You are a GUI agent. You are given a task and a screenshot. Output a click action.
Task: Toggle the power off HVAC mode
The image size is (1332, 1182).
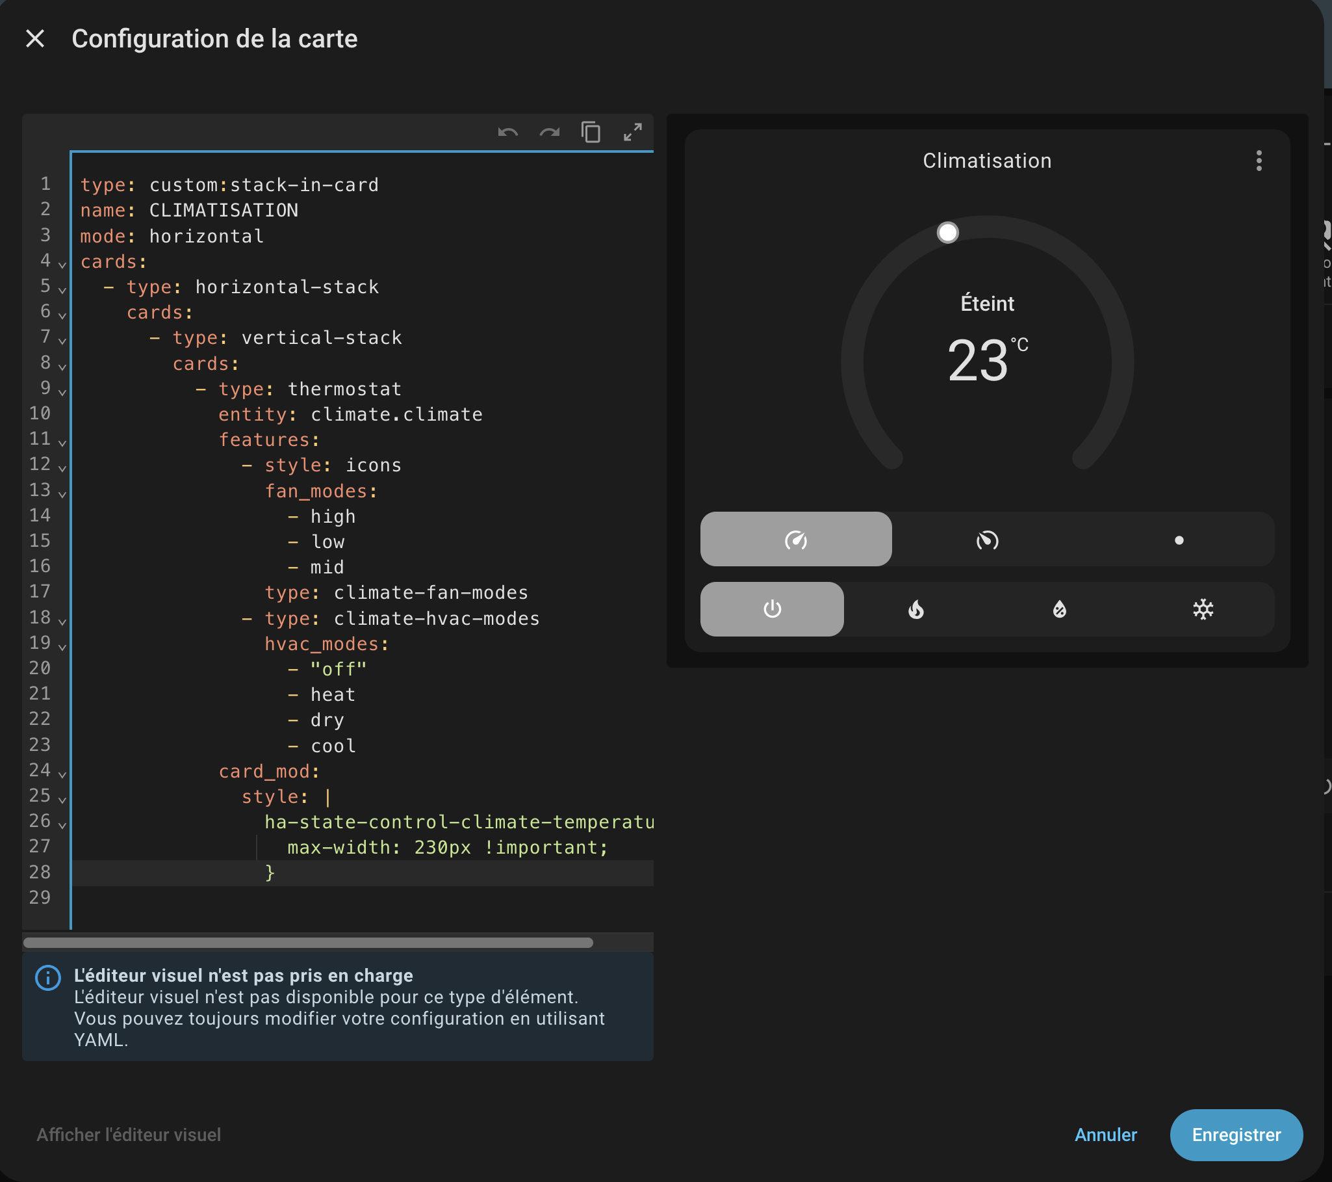point(772,610)
